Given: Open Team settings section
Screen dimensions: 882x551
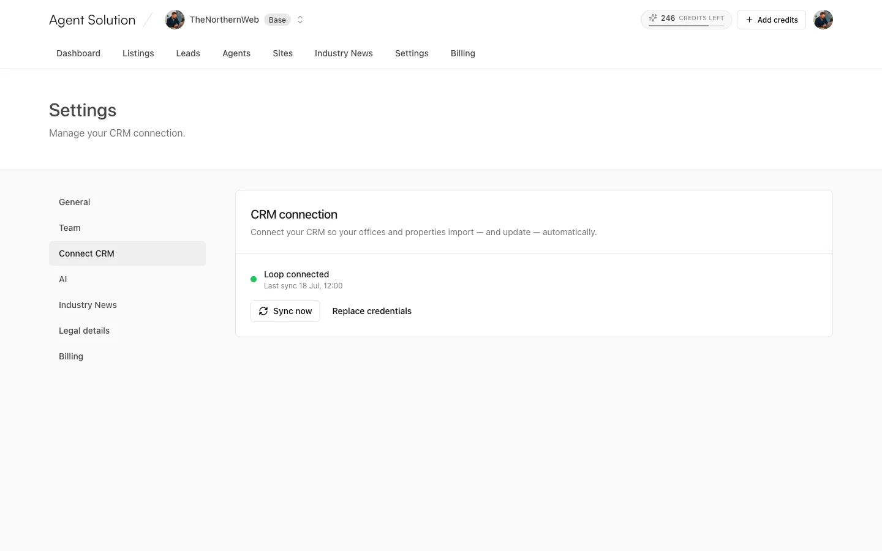Looking at the screenshot, I should 127,228.
